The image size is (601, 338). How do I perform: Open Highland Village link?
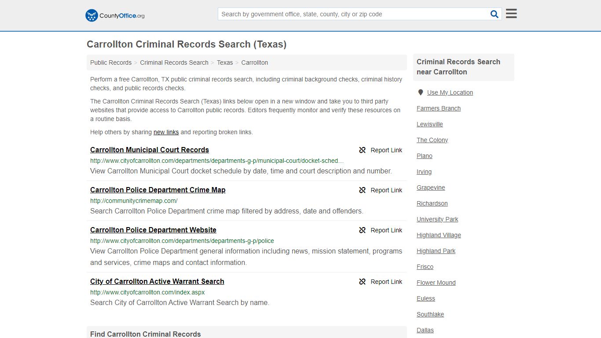point(439,235)
